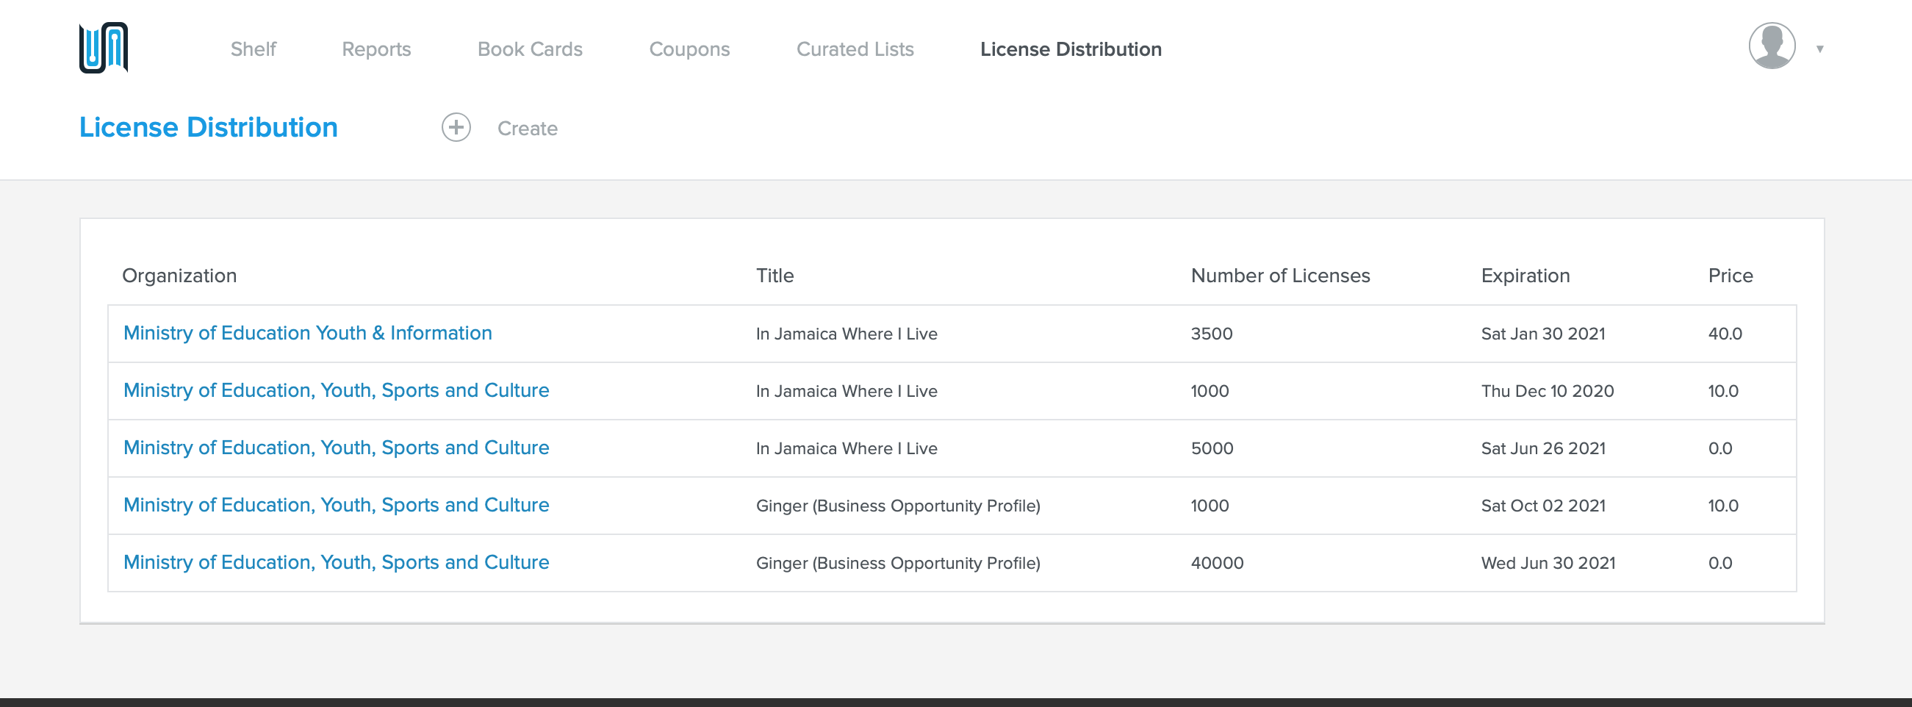The height and width of the screenshot is (707, 1912).
Task: Select the 40.0 price cell
Action: [1725, 334]
